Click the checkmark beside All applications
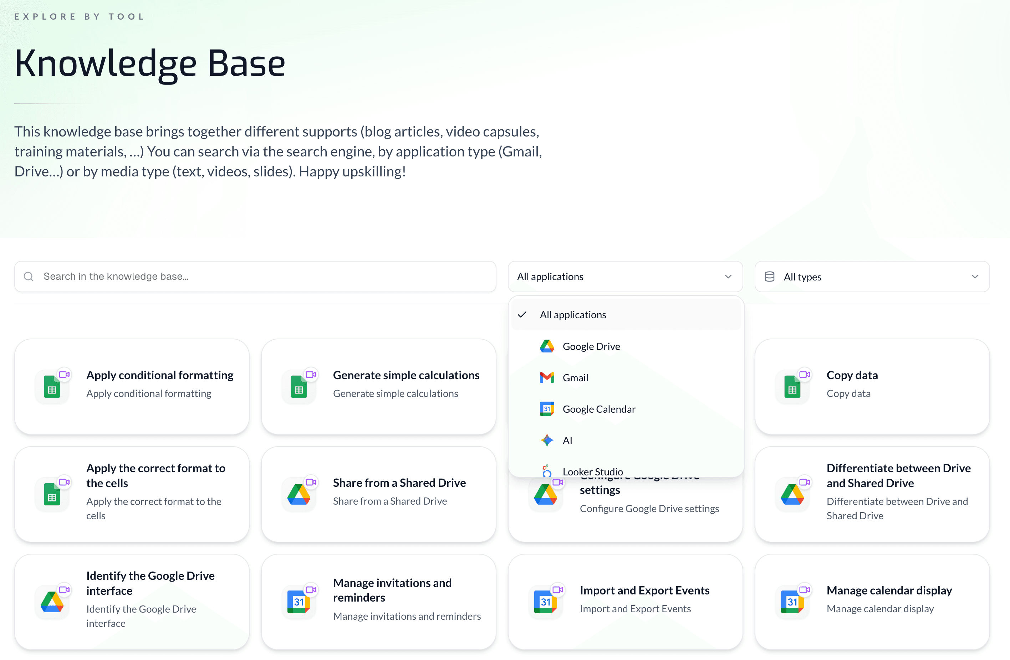This screenshot has width=1010, height=660. 522,314
